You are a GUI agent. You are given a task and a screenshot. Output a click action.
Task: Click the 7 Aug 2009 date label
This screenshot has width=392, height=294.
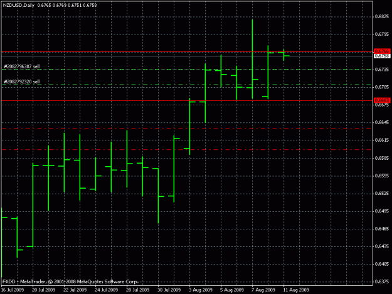click(263, 290)
